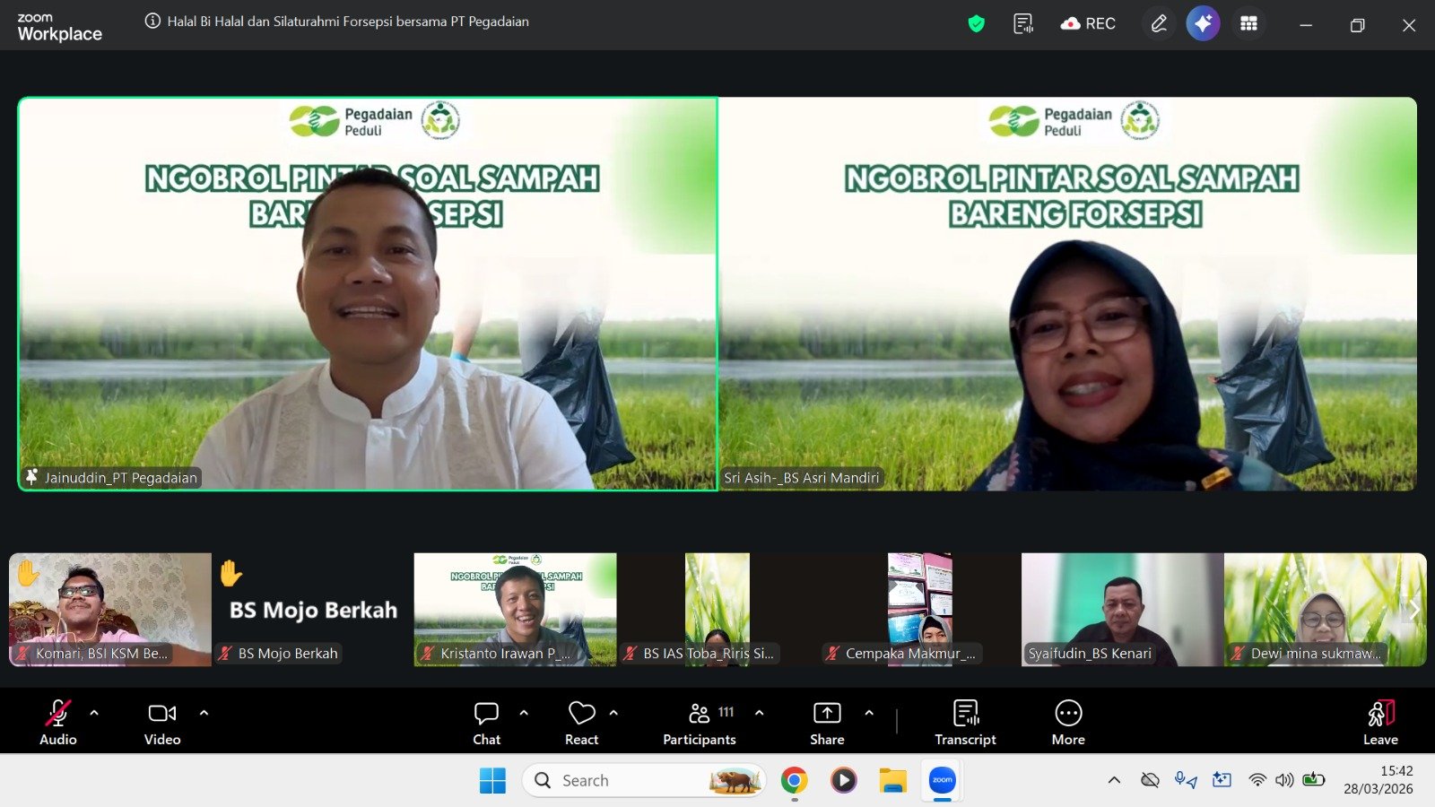Viewport: 1435px width, 807px height.
Task: Expand share options arrow beside Share
Action: click(869, 713)
